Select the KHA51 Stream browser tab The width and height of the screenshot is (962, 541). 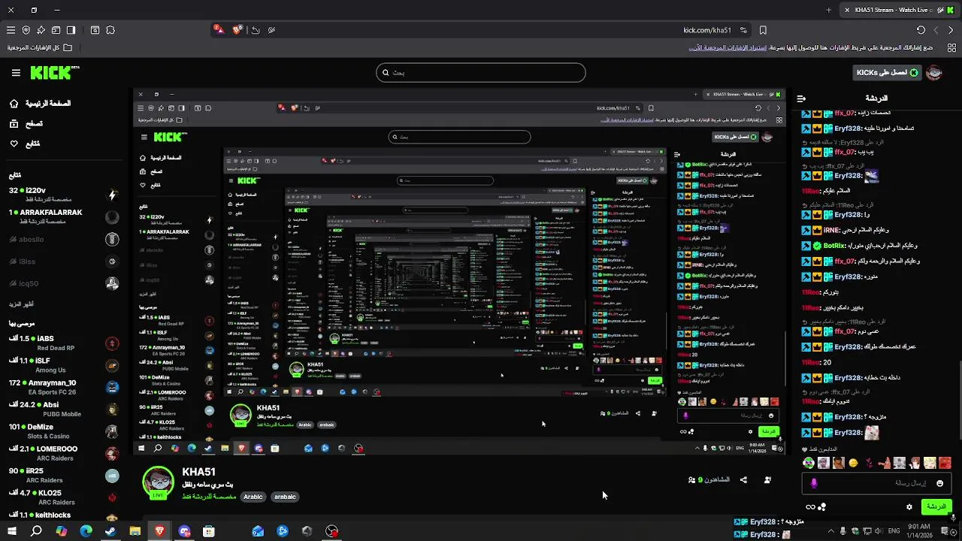click(898, 10)
